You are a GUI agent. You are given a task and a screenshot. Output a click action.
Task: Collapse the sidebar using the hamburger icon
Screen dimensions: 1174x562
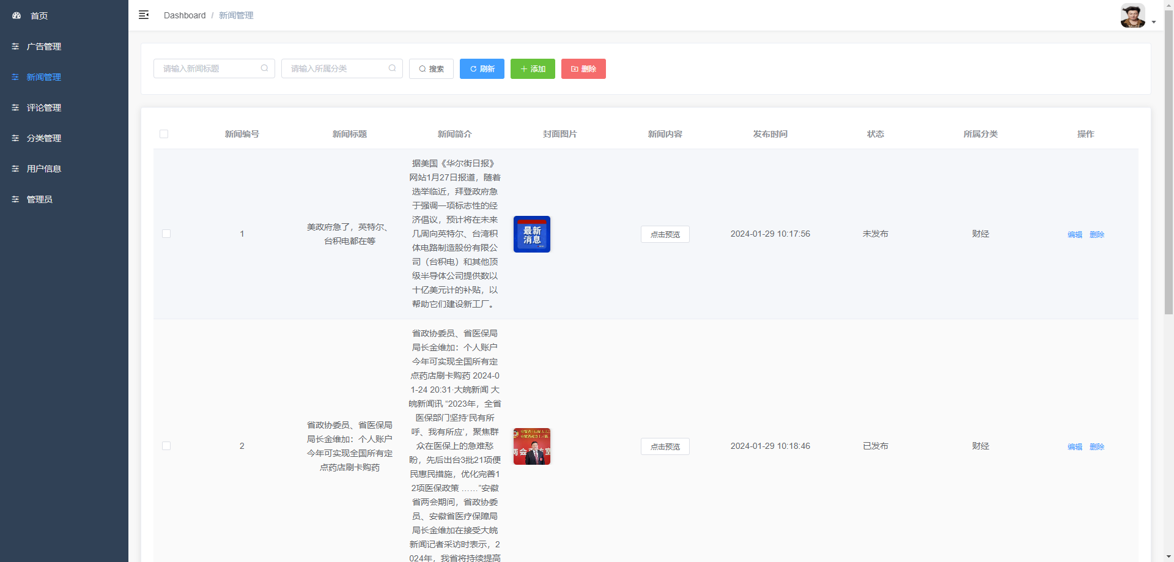pos(144,15)
